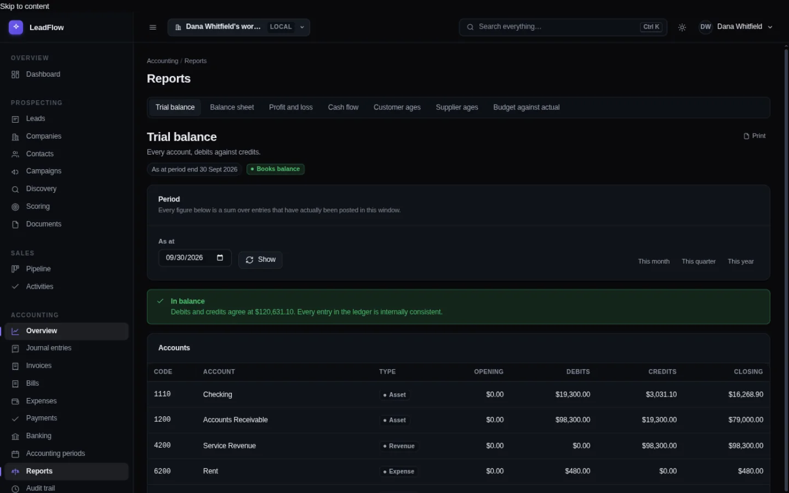
Task: Open the Dashboard grid icon
Action: [x=15, y=74]
